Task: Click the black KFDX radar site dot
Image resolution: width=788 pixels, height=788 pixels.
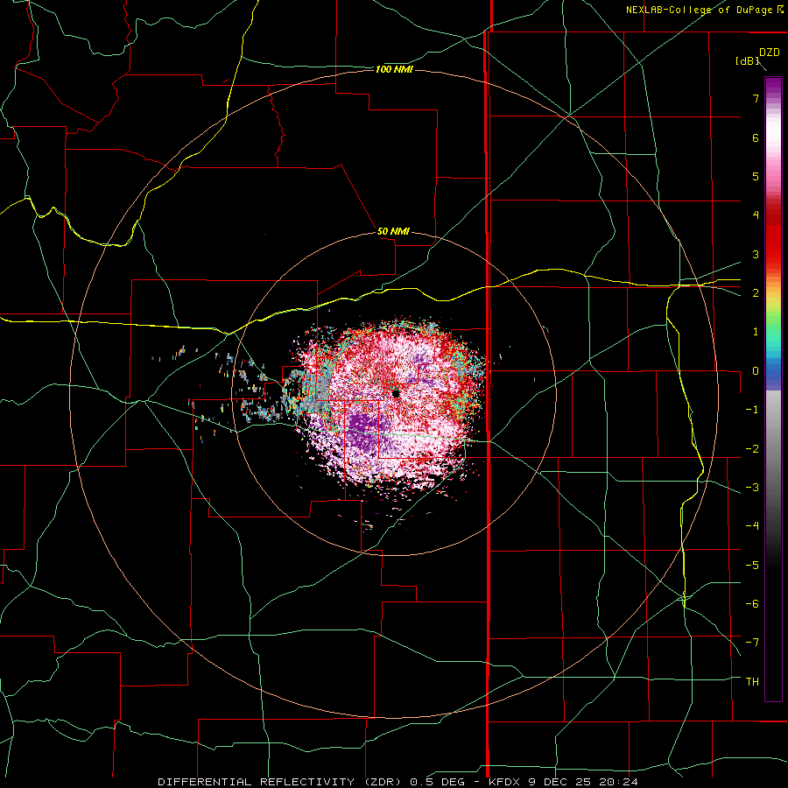Action: 396,393
